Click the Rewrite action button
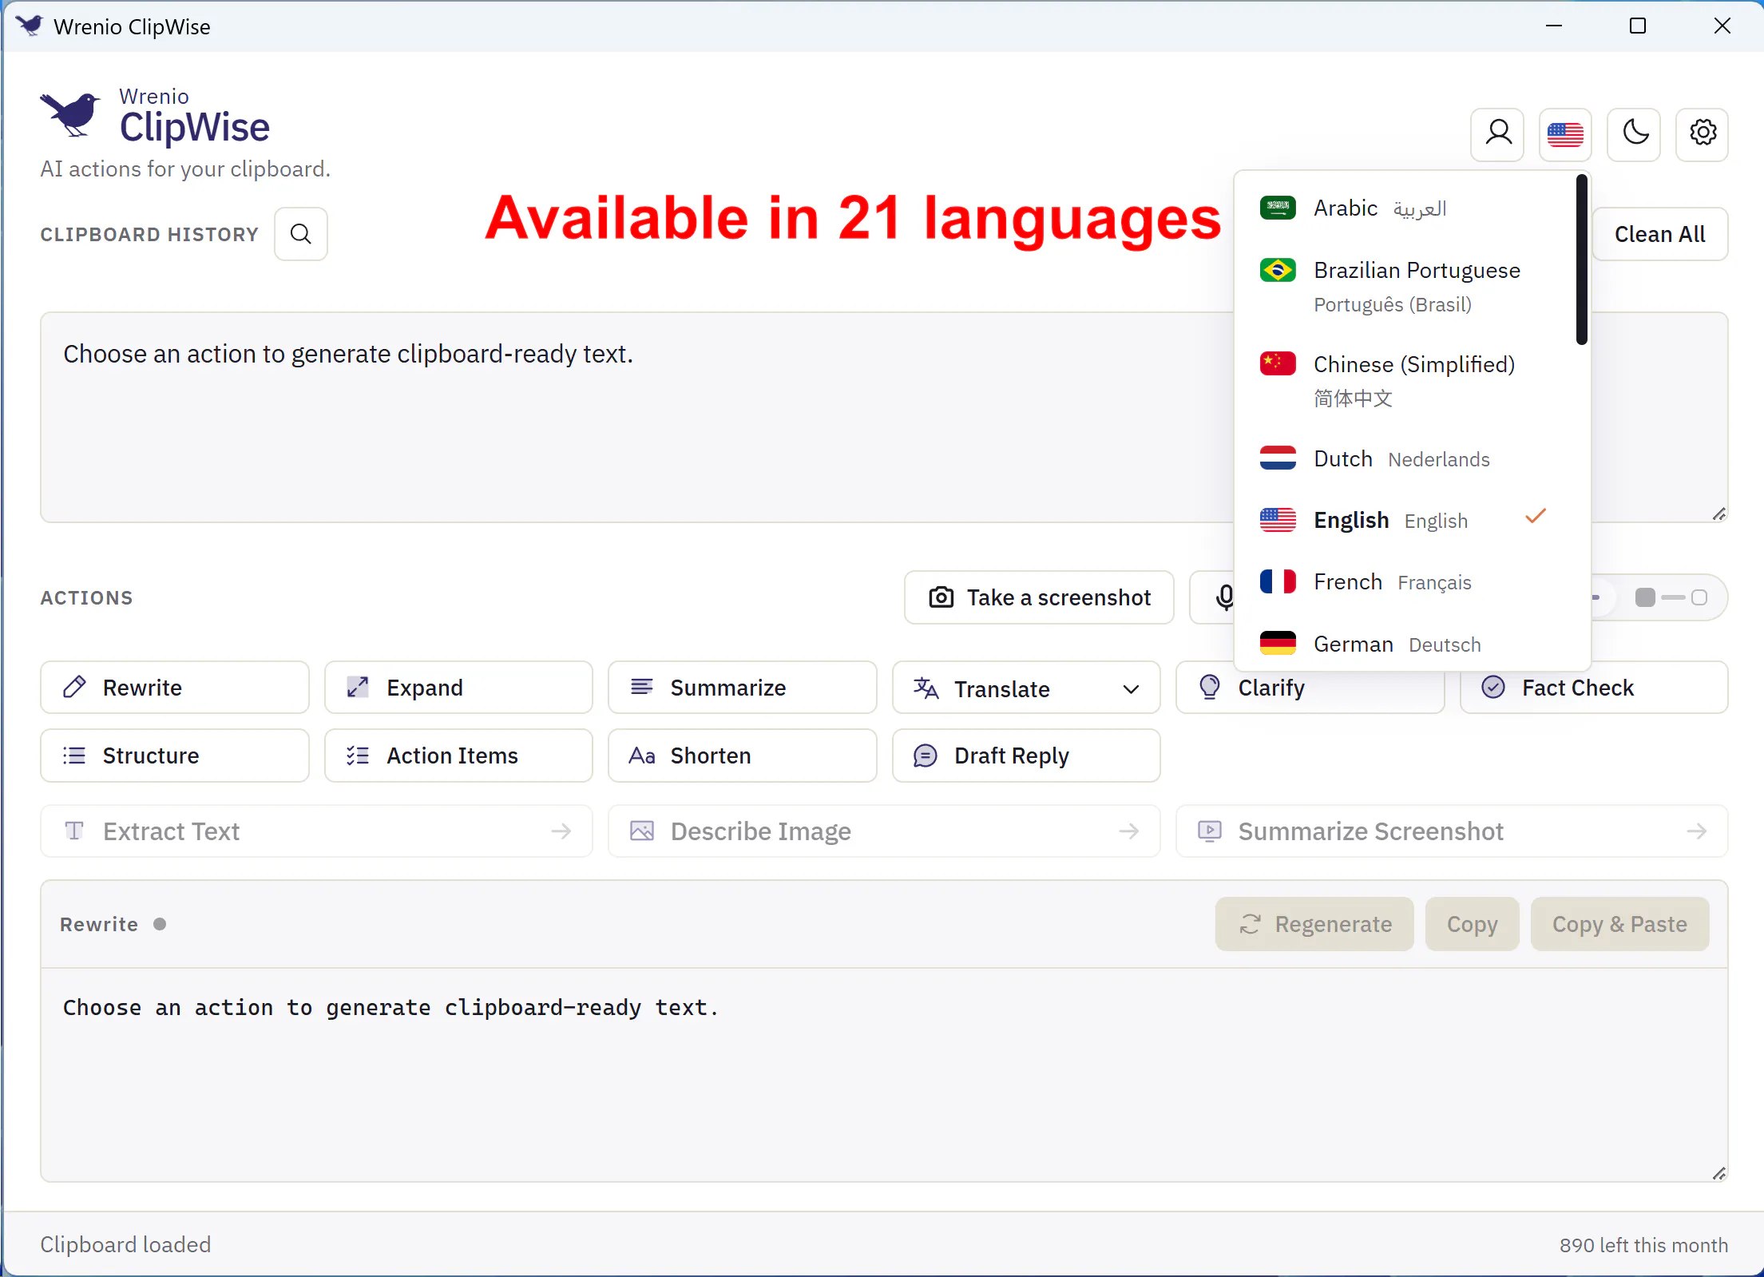The width and height of the screenshot is (1764, 1277). 175,688
